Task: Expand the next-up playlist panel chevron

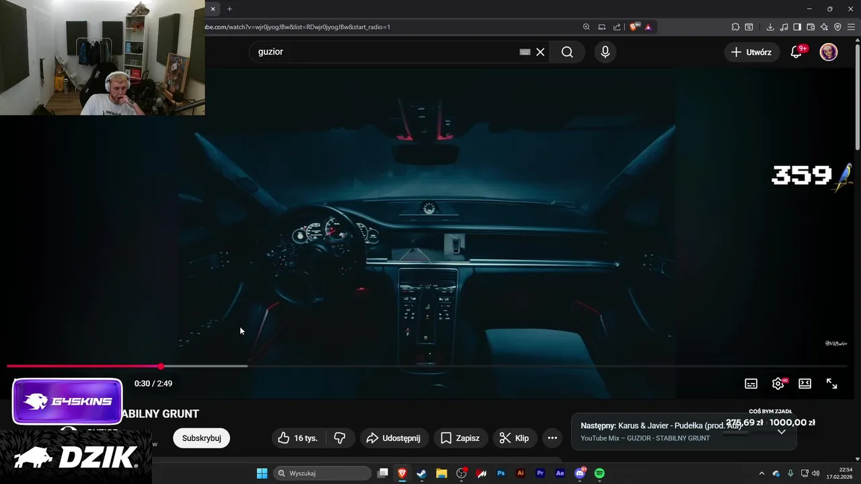Action: pos(782,432)
